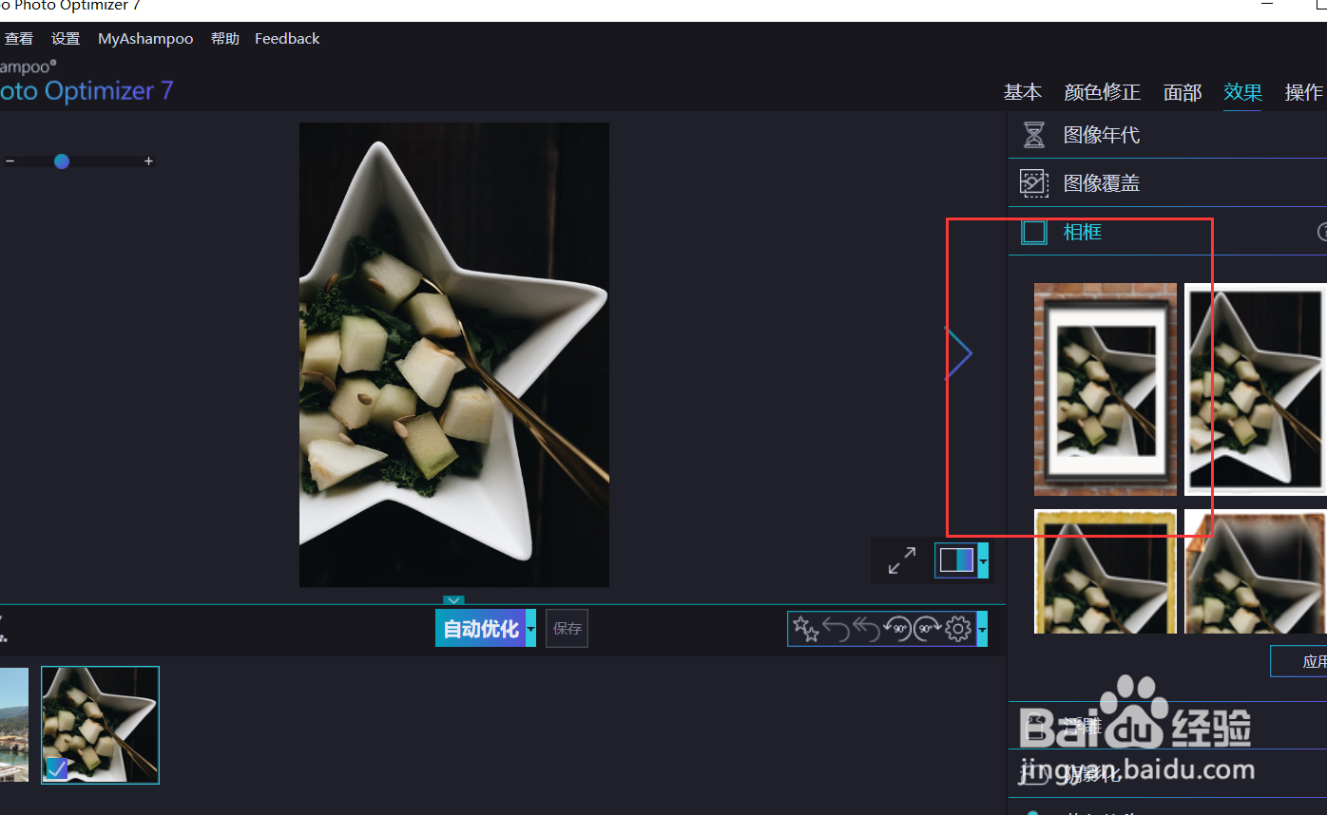Select the star bowl photo in filmstrip
The image size is (1327, 815).
coord(100,725)
